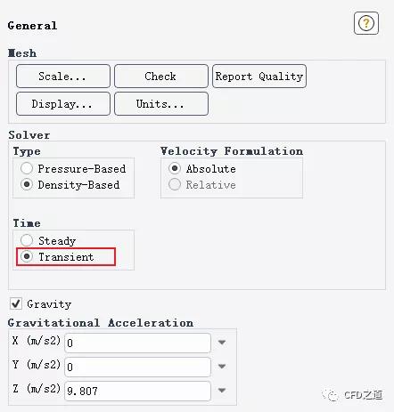This screenshot has height=412, width=394.
Task: Click the Y gravitational acceleration field
Action: (137, 367)
